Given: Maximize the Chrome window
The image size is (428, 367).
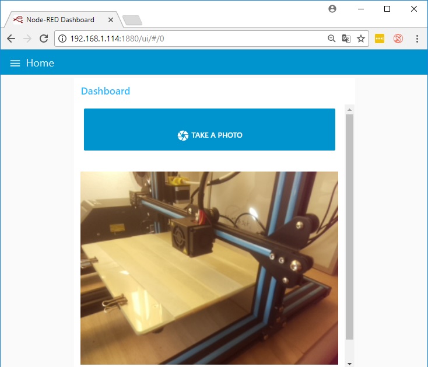Looking at the screenshot, I should click(x=387, y=9).
